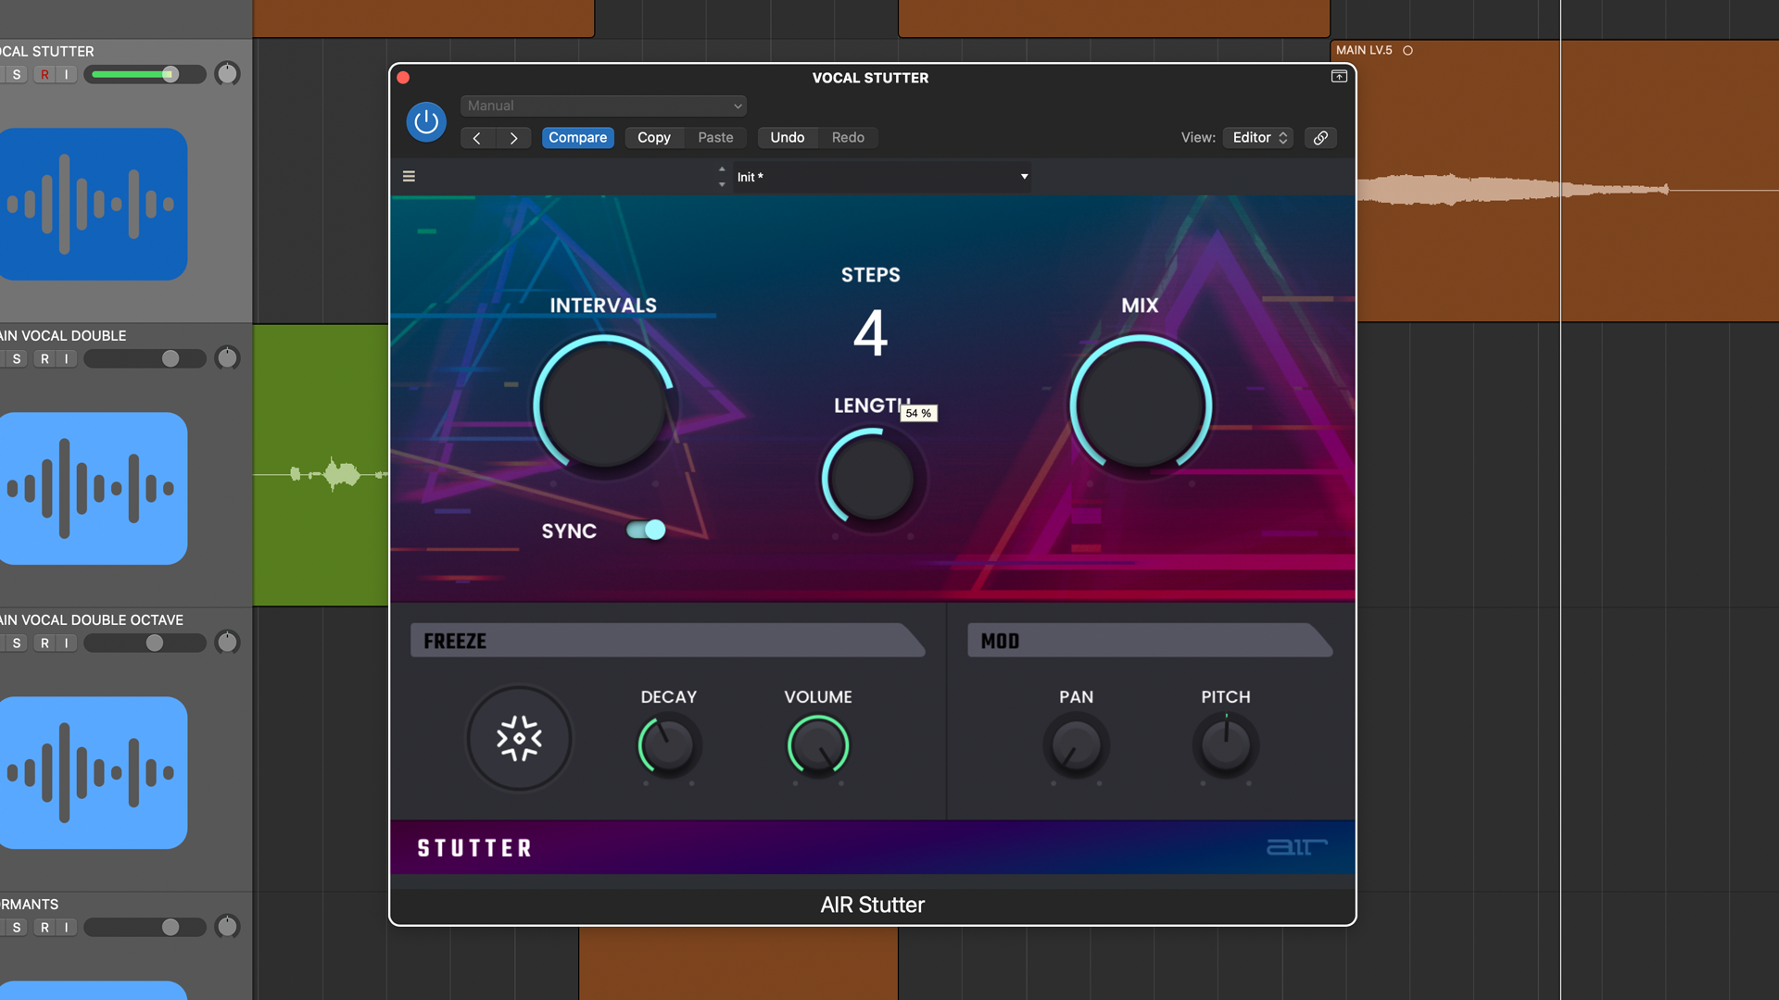Record-enable the Formants track
1779x1000 pixels.
click(44, 928)
